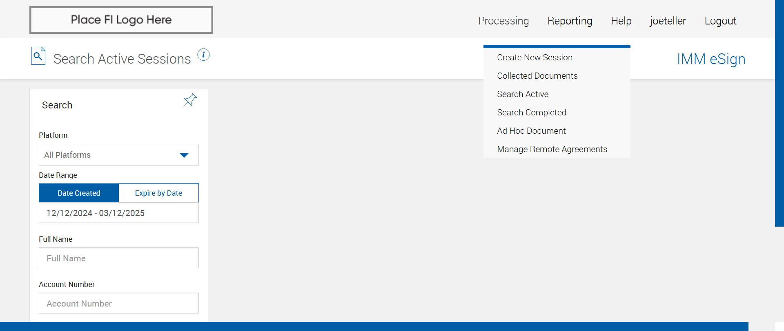Click the date range input field
The image size is (784, 331).
pyautogui.click(x=118, y=213)
